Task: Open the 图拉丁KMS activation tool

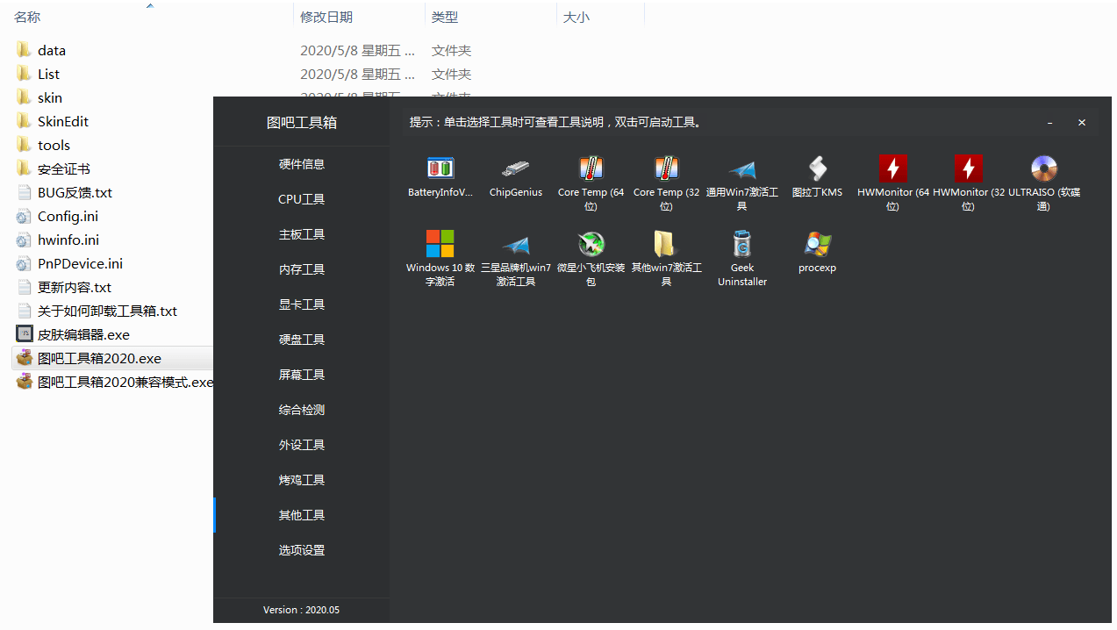Action: (x=817, y=175)
